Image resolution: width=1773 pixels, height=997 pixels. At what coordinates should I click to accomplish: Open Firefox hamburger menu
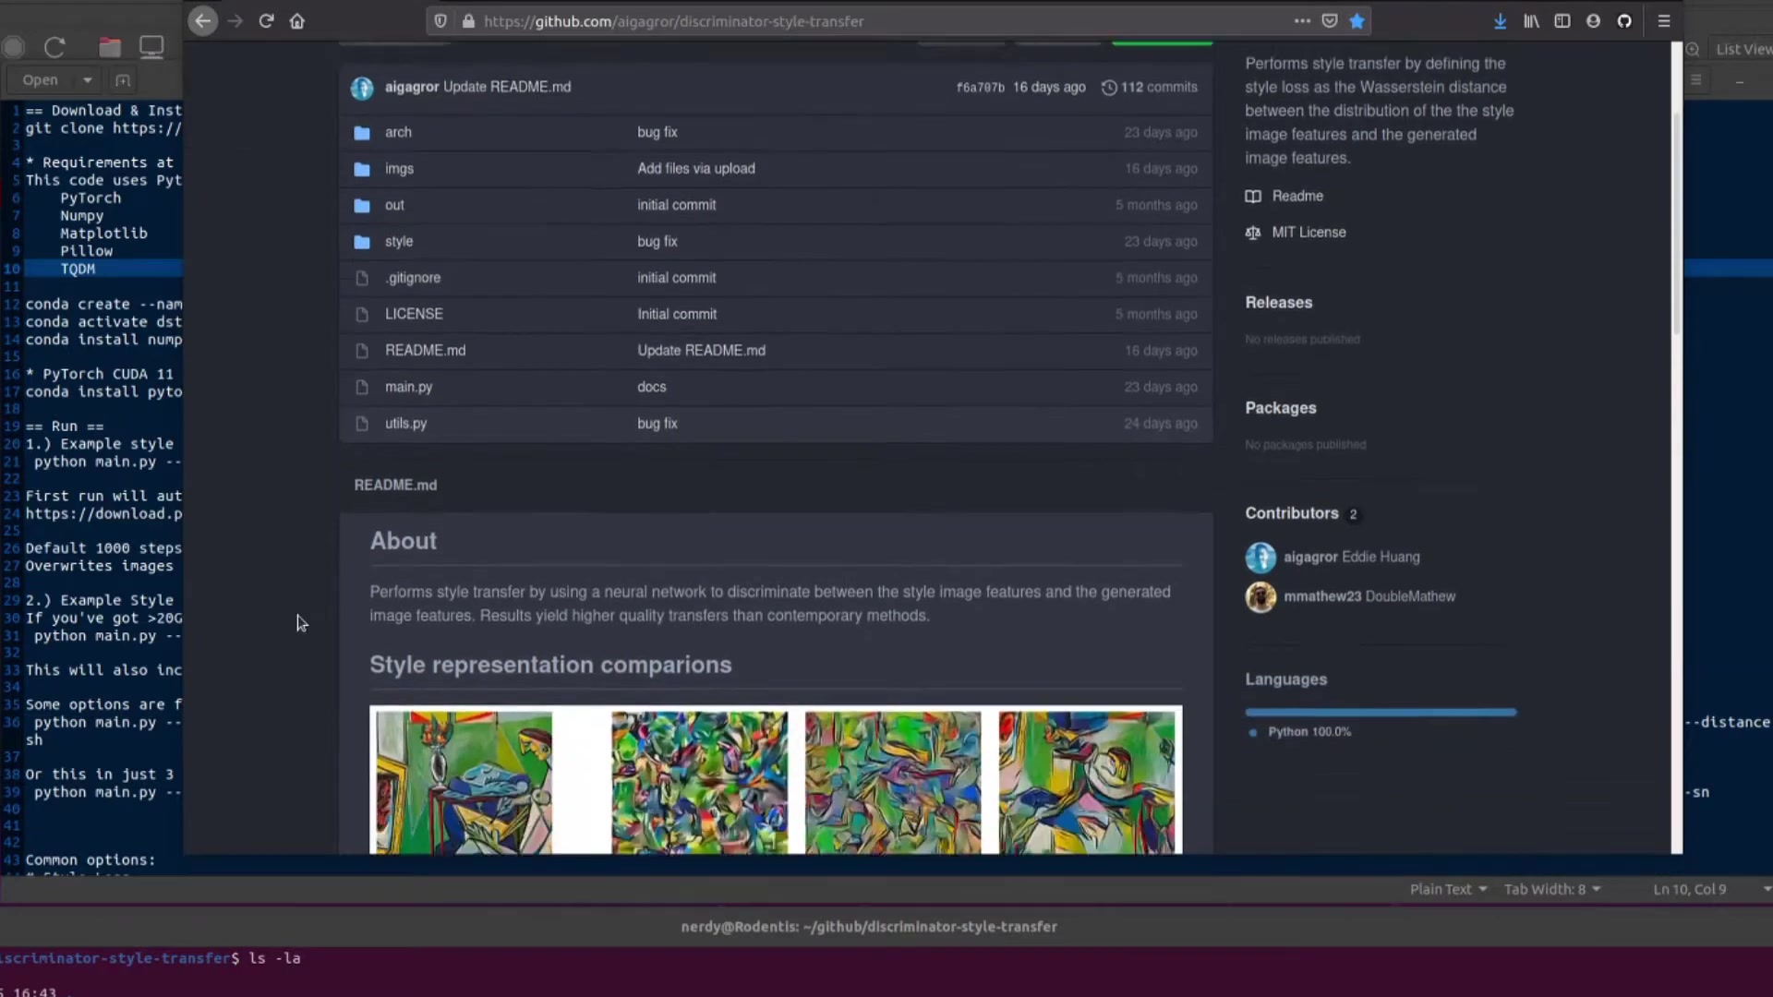(x=1664, y=20)
